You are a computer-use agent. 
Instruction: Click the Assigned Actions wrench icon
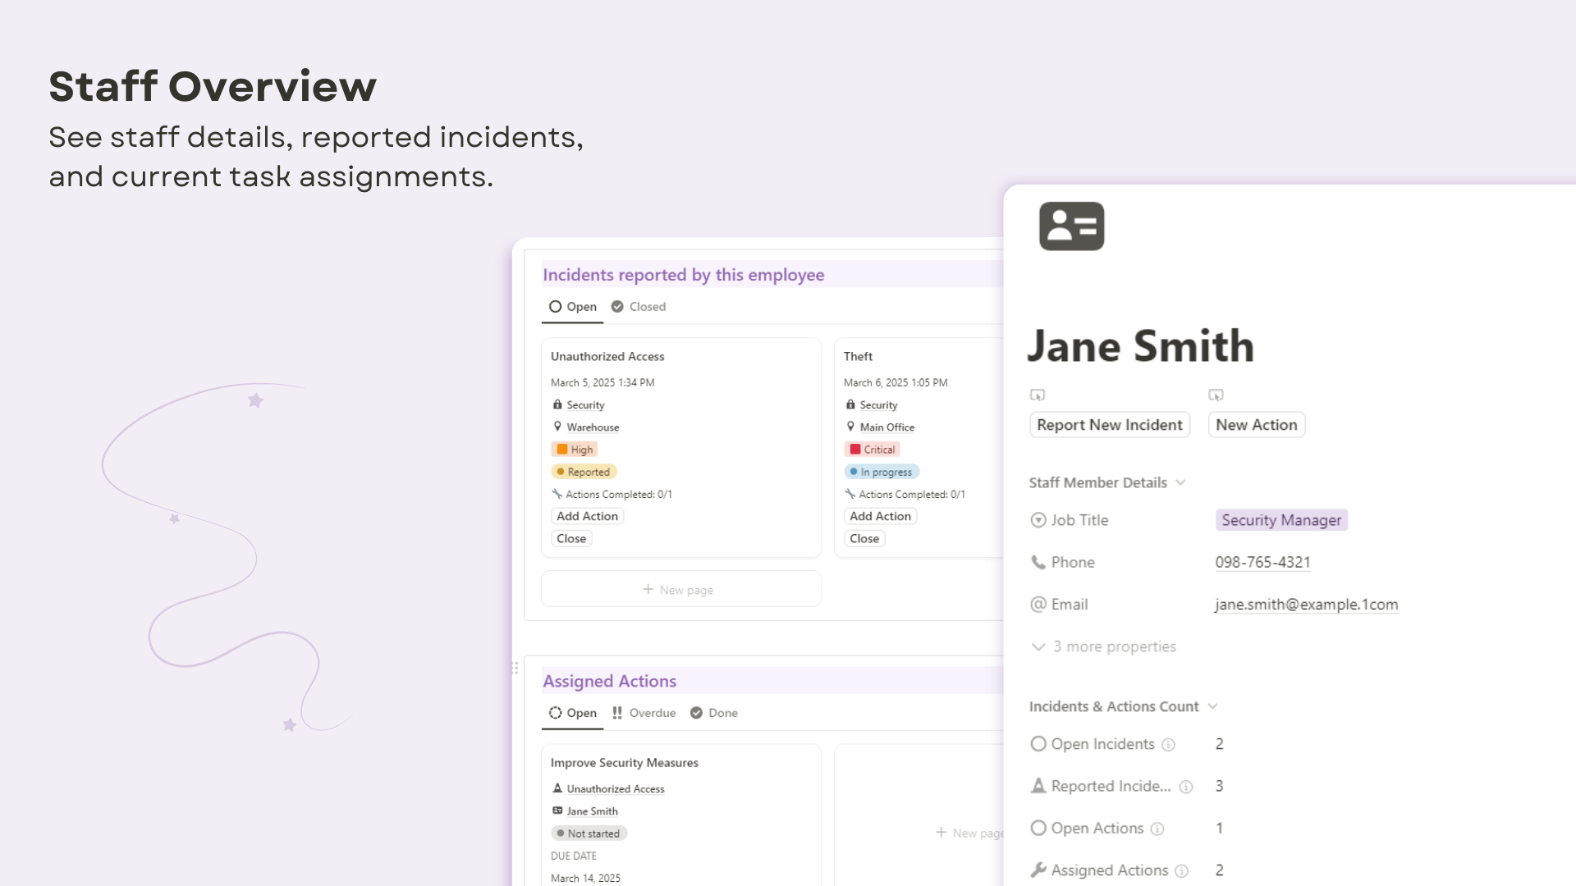[x=1038, y=870]
